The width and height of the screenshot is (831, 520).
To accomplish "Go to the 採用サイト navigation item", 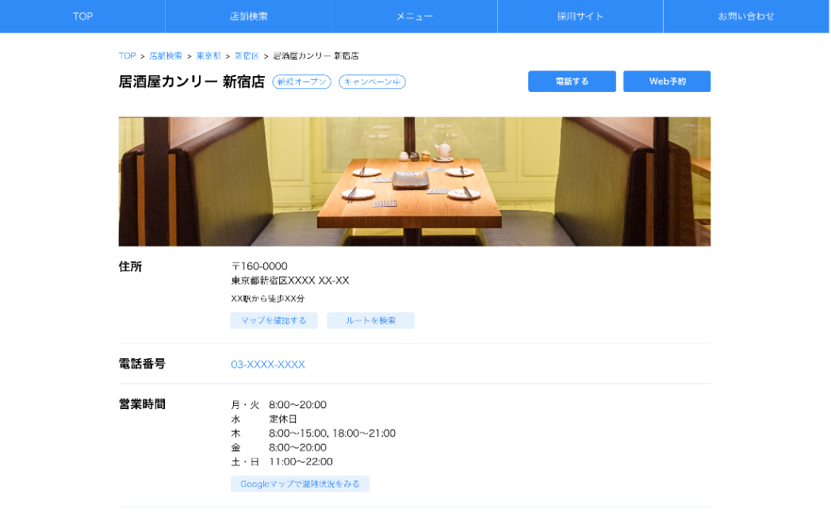I will click(x=580, y=17).
